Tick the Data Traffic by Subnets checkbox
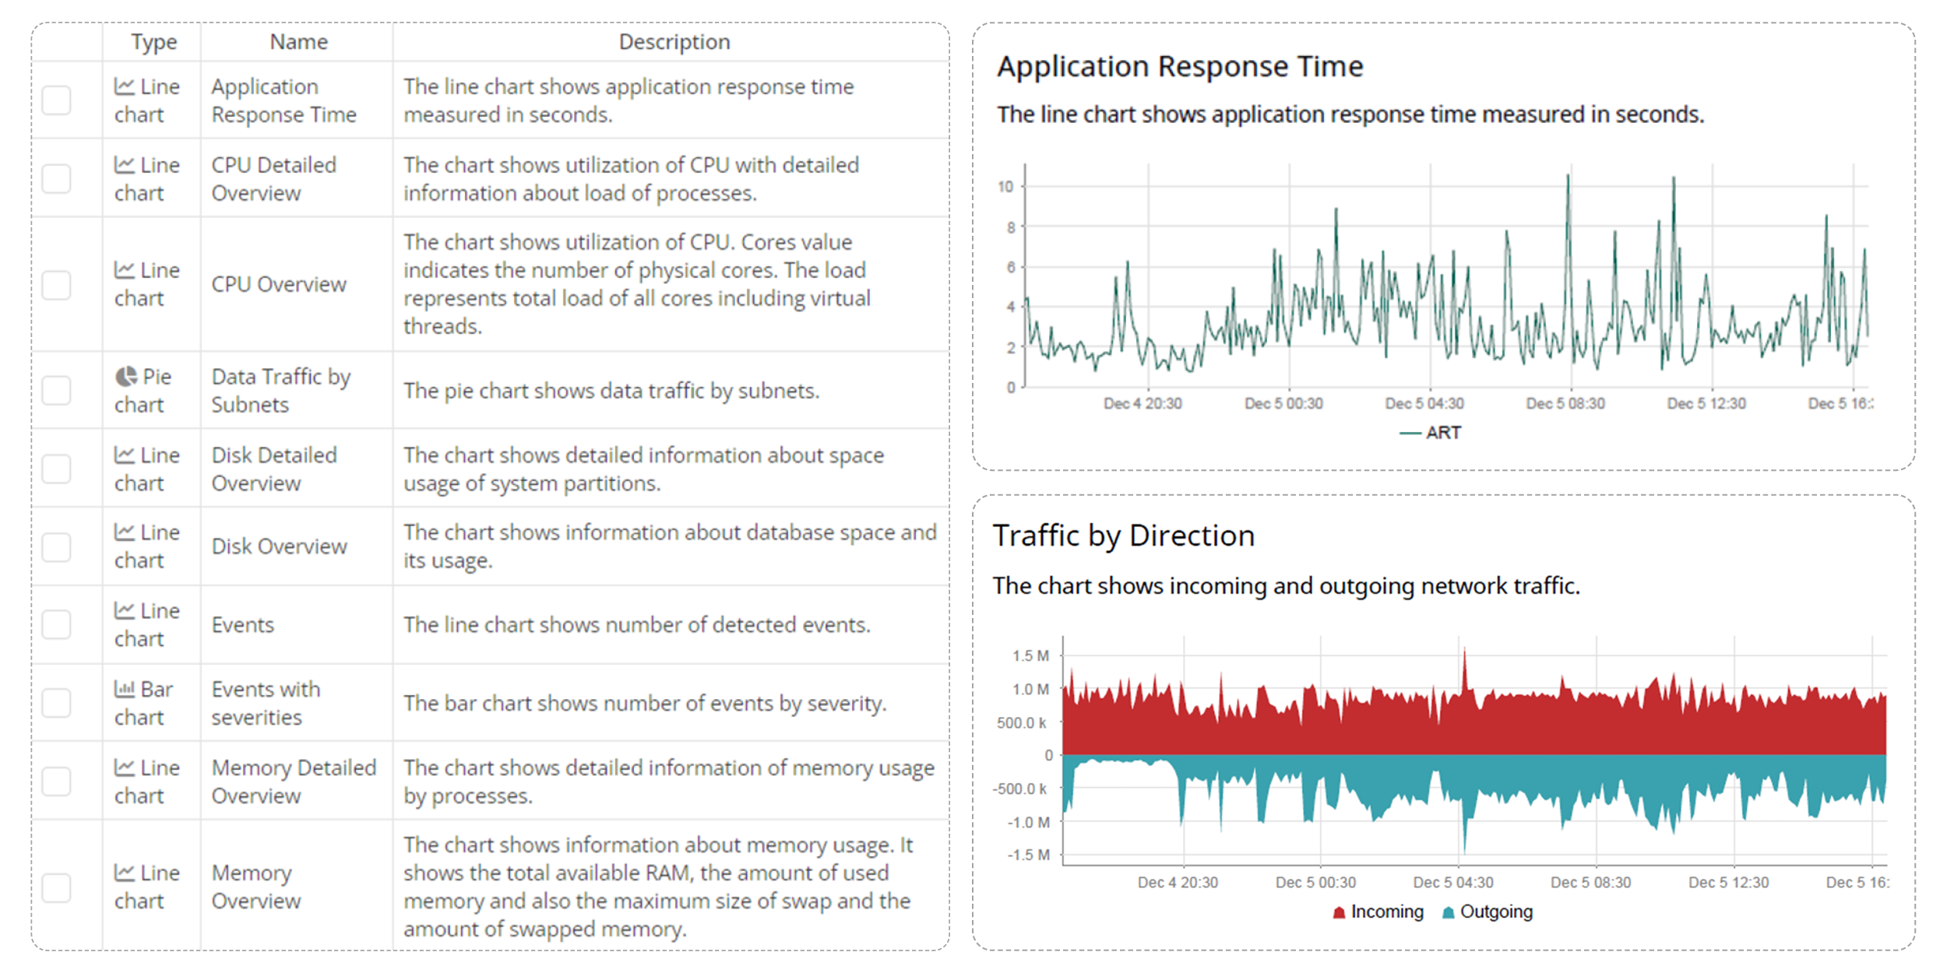 tap(57, 390)
